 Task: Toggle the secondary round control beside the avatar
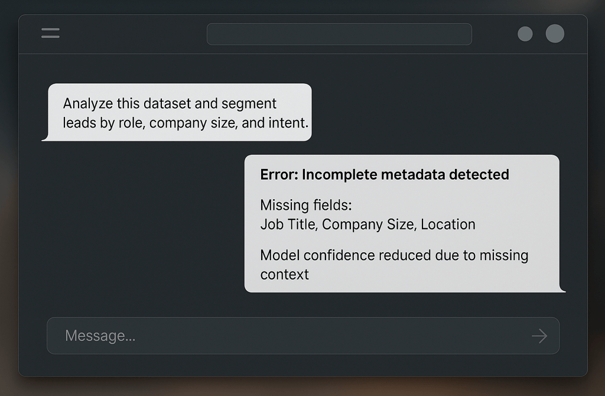(525, 34)
